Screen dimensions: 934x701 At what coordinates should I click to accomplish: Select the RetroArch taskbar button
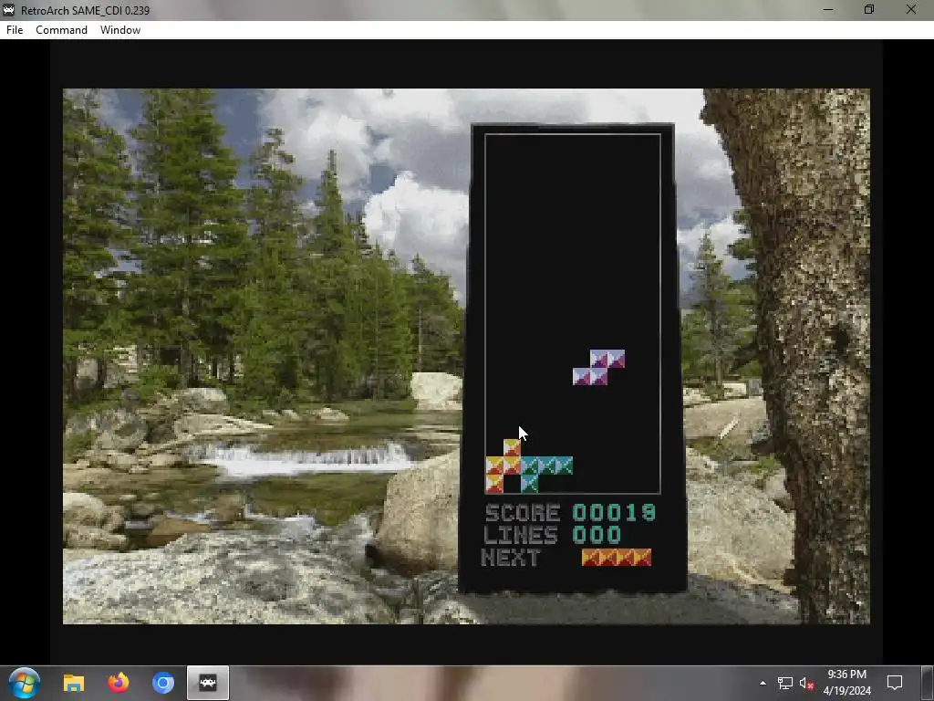point(208,683)
